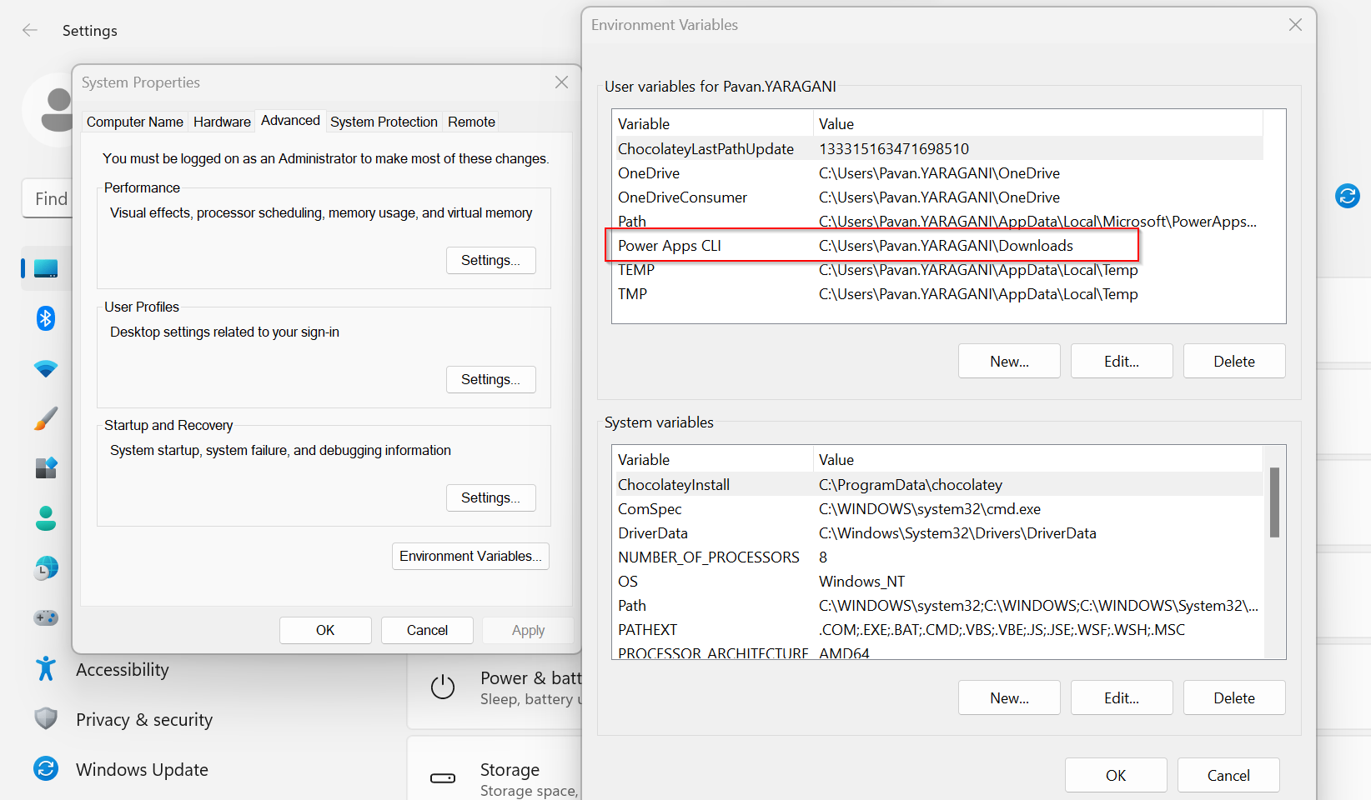
Task: Select the user Path variable row
Action: pyautogui.click(x=938, y=222)
